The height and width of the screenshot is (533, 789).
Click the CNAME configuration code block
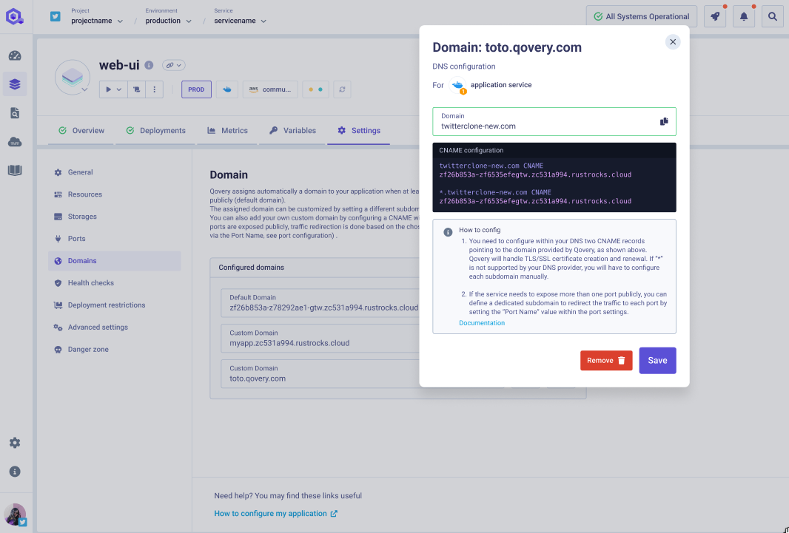click(x=554, y=177)
